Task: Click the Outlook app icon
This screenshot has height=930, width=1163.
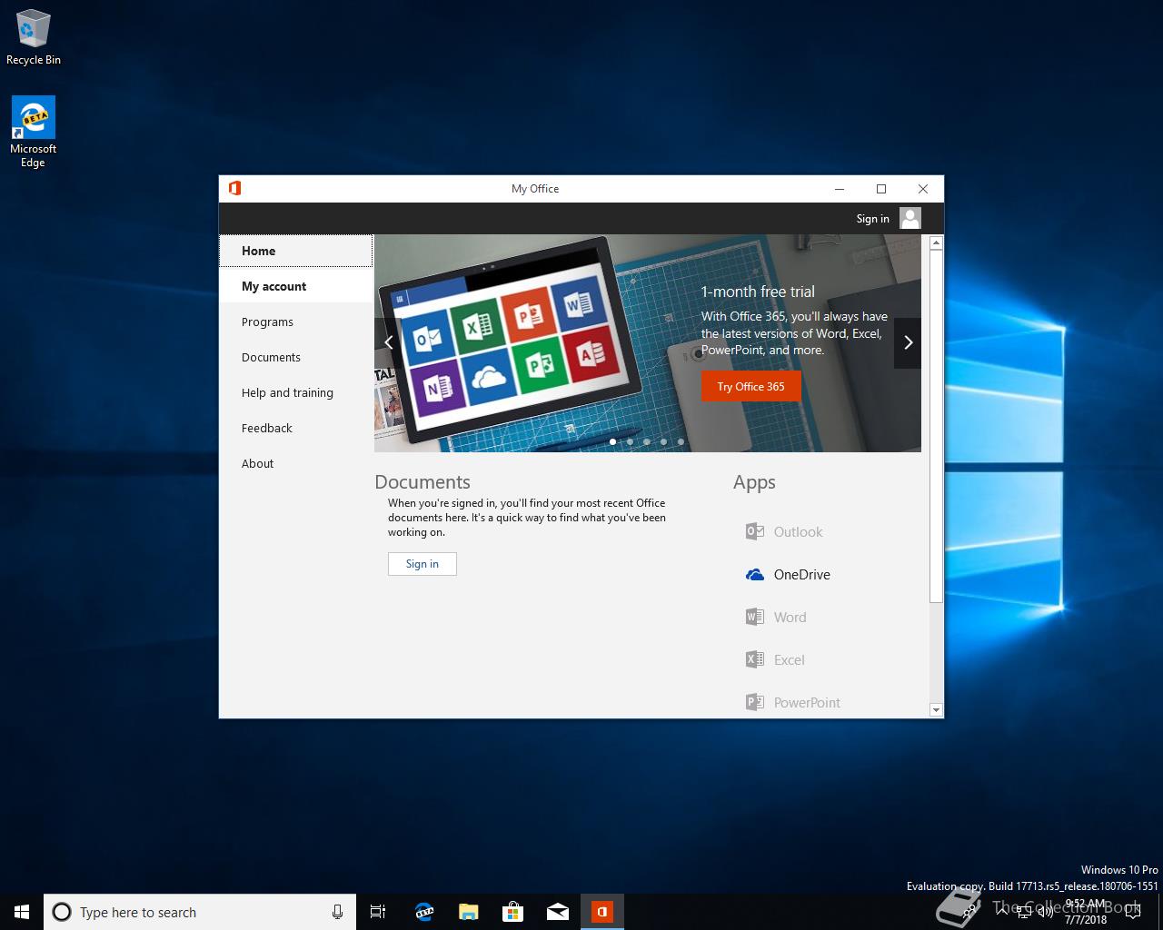Action: tap(754, 531)
